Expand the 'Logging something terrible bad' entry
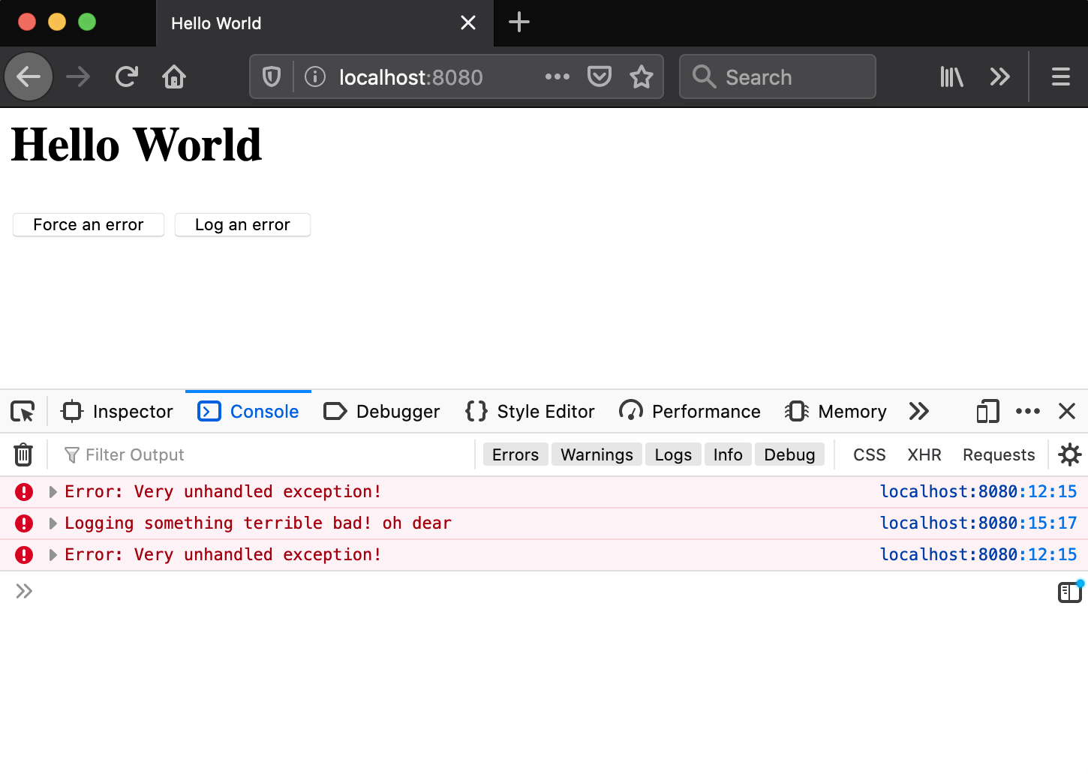This screenshot has height=774, width=1088. click(52, 523)
